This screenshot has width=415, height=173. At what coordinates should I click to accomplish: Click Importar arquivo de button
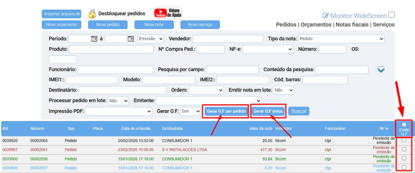coord(62,14)
